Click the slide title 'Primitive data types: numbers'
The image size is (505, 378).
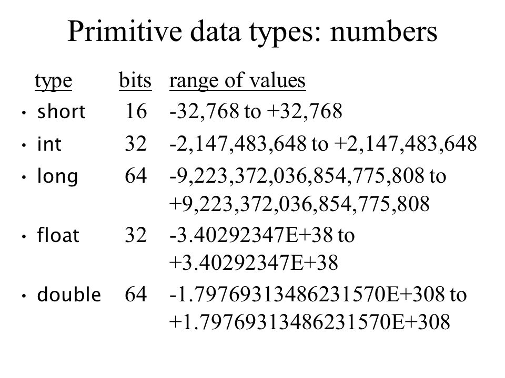(252, 33)
